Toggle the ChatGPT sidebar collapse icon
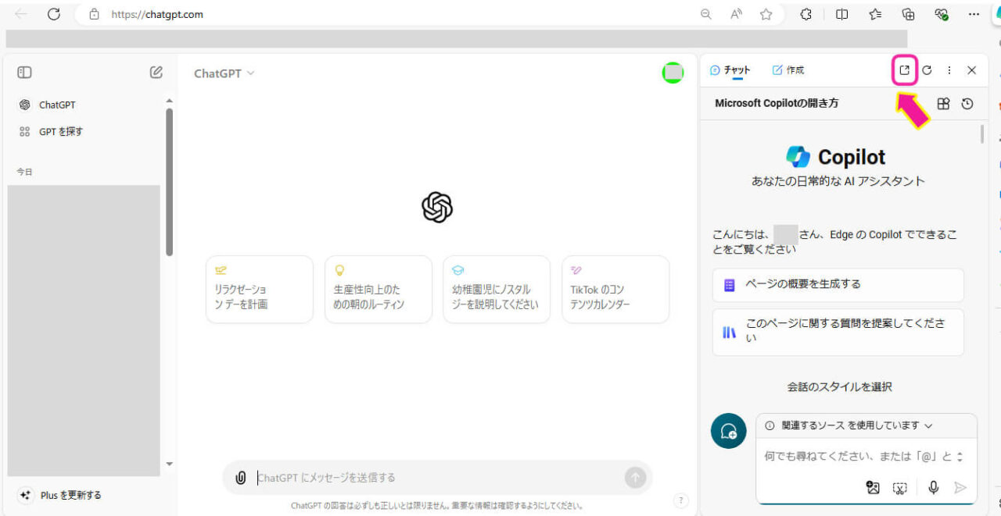The width and height of the screenshot is (1001, 516). tap(24, 73)
